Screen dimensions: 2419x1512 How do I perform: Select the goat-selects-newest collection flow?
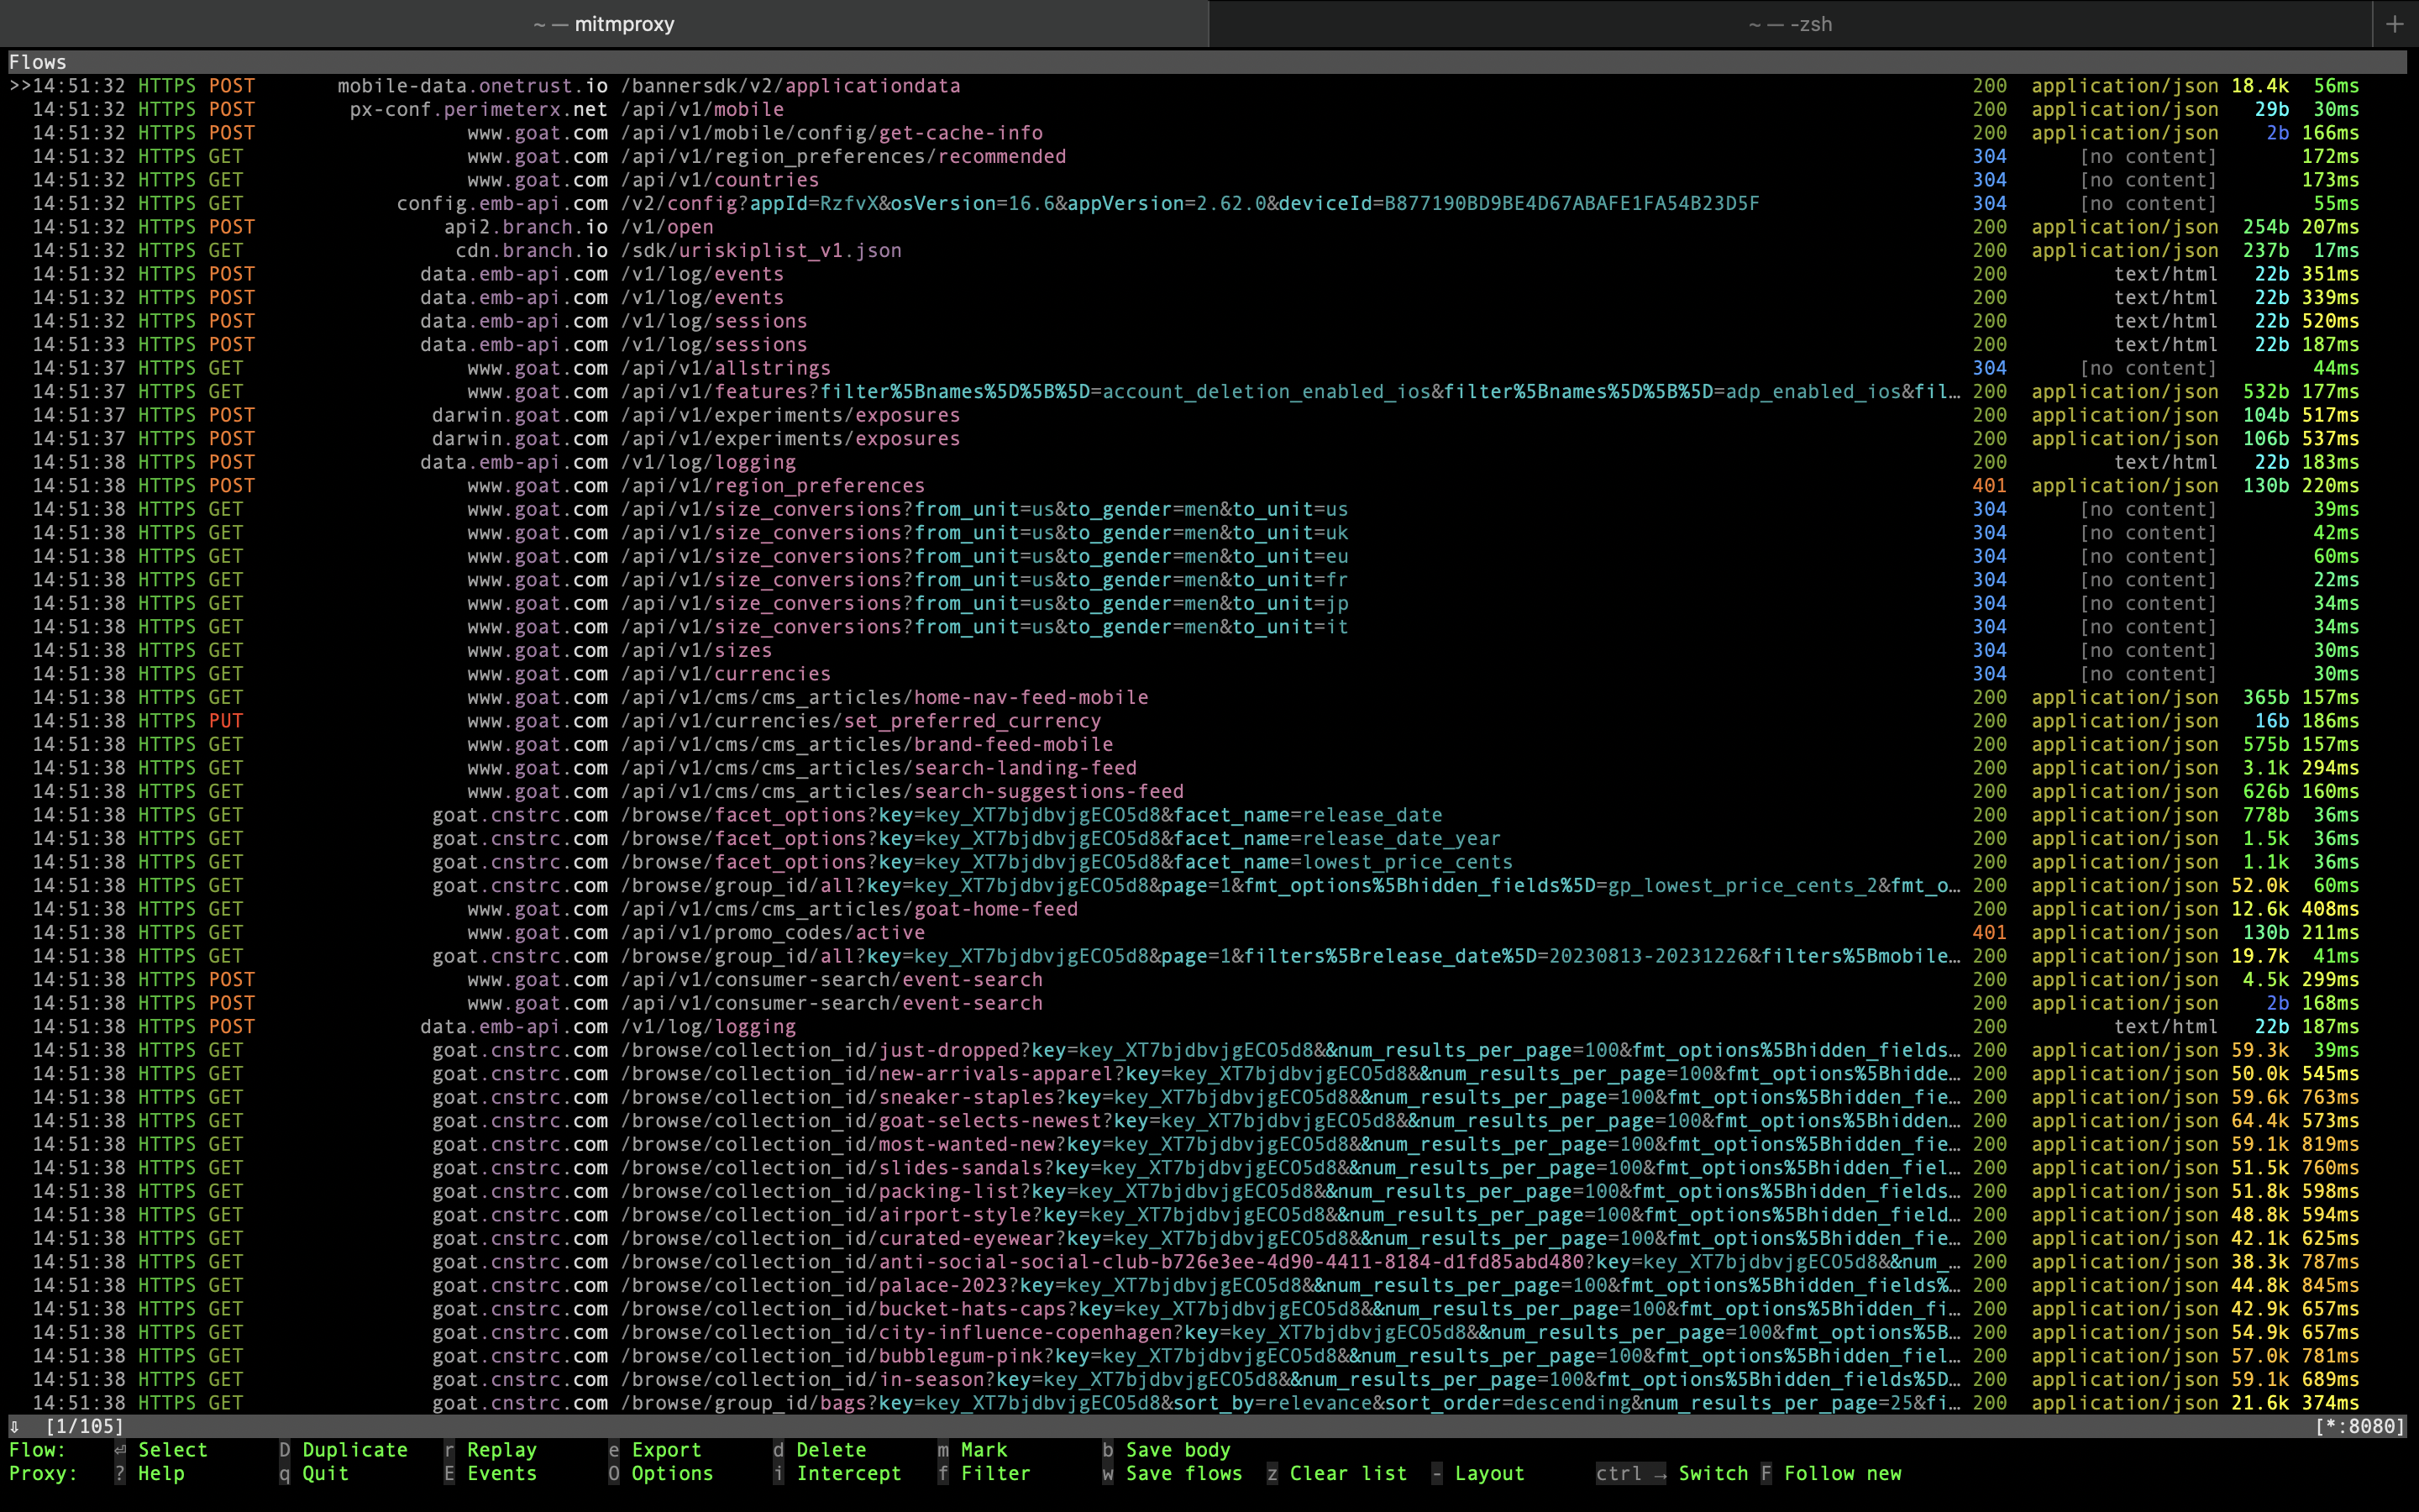1208,1120
